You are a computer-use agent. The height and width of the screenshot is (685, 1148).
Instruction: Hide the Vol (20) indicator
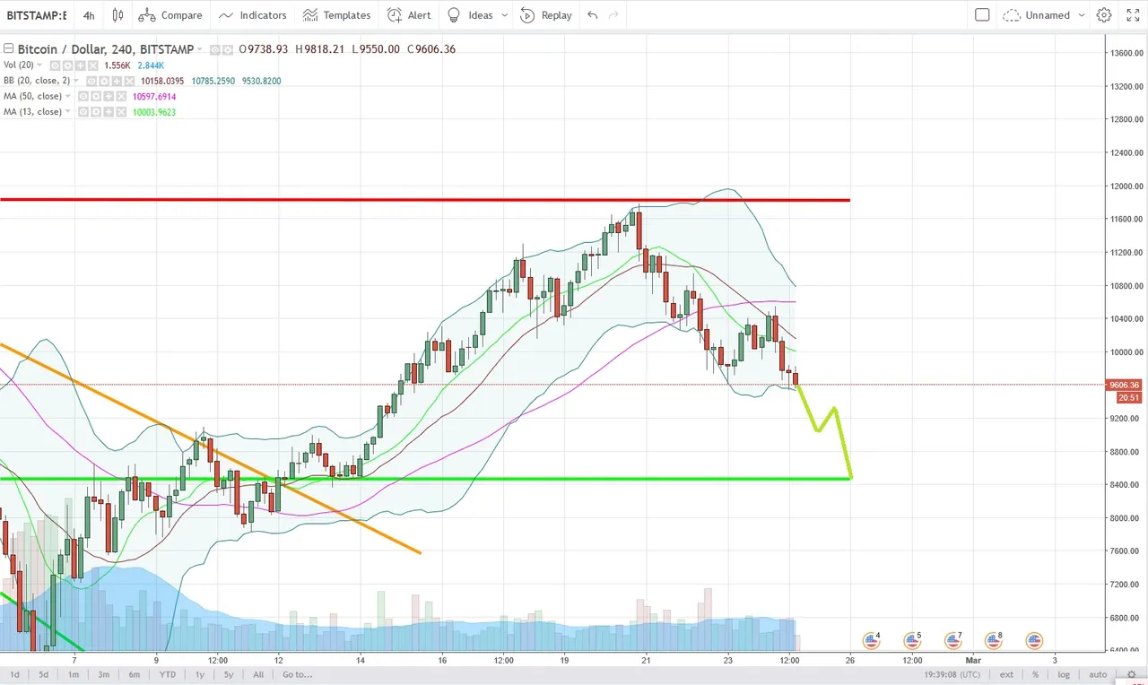coord(55,65)
